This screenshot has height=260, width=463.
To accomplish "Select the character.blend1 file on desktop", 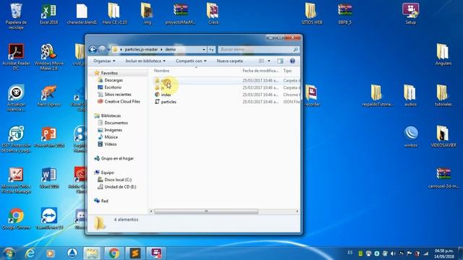I will tap(82, 14).
